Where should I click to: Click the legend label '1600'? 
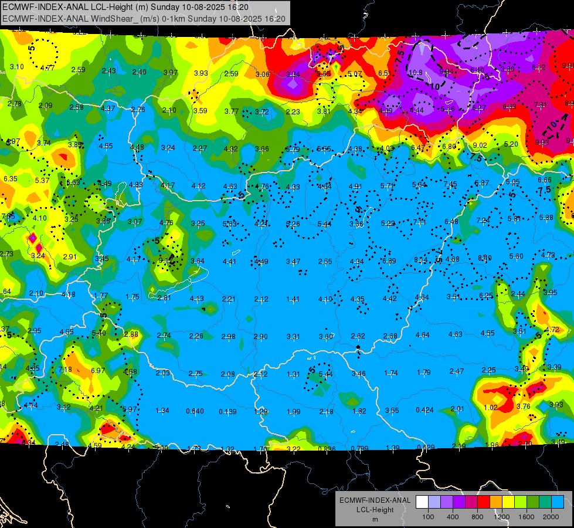coord(526,517)
